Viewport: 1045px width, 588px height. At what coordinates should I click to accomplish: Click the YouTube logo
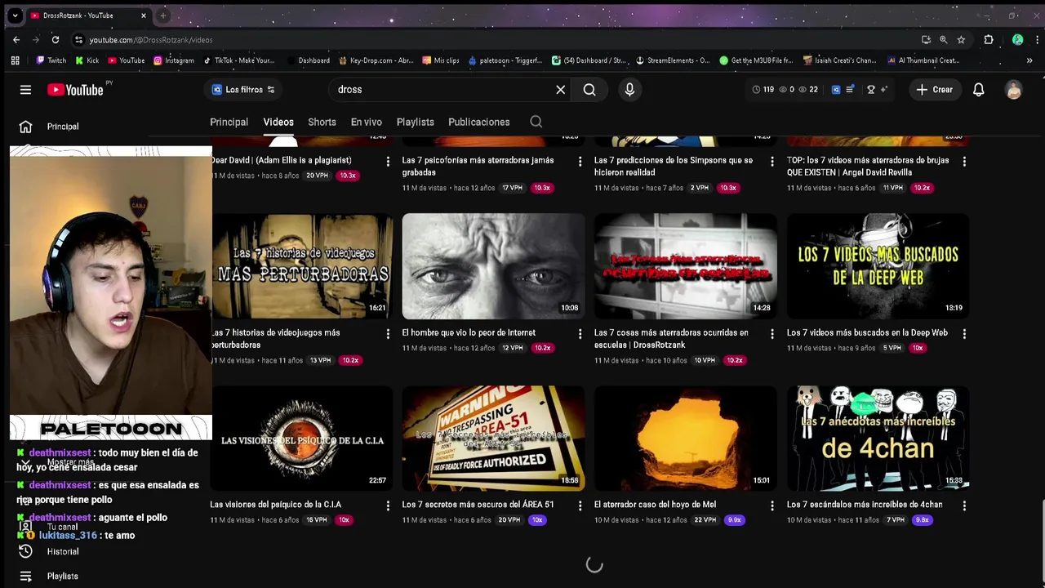pos(75,90)
